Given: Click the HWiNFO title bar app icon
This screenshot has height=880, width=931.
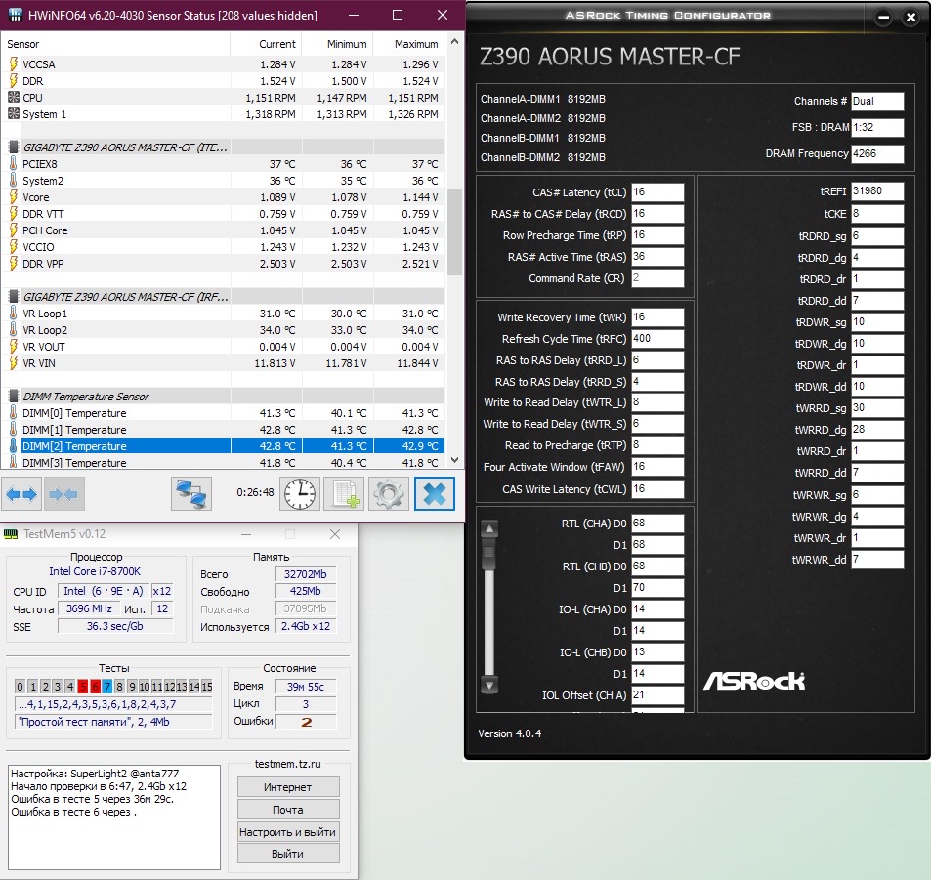Looking at the screenshot, I should (16, 15).
